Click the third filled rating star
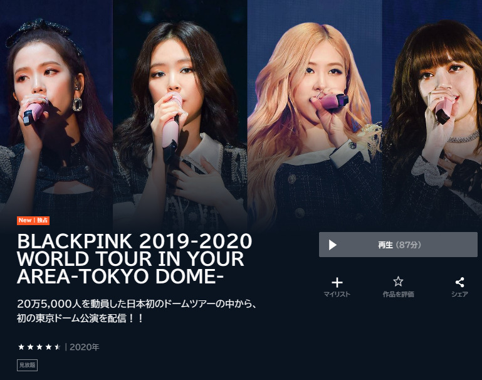Image resolution: width=482 pixels, height=380 pixels. 39,347
